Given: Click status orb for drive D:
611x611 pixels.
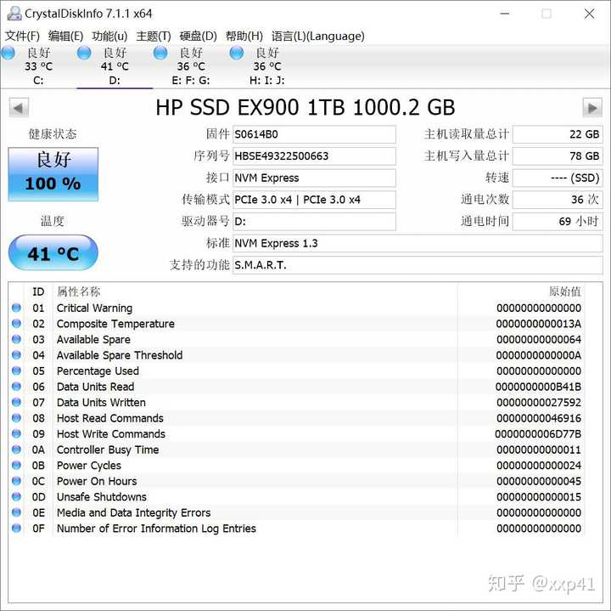Looking at the screenshot, I should click(x=84, y=53).
